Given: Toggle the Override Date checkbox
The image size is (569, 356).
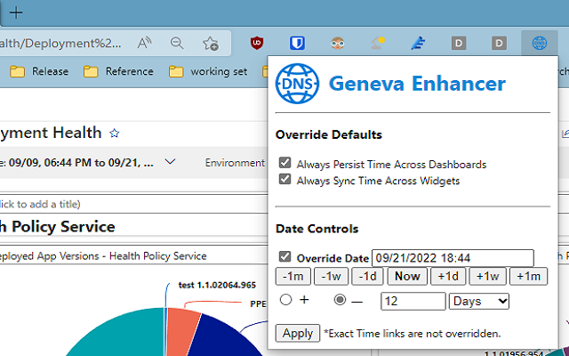Looking at the screenshot, I should 284,256.
